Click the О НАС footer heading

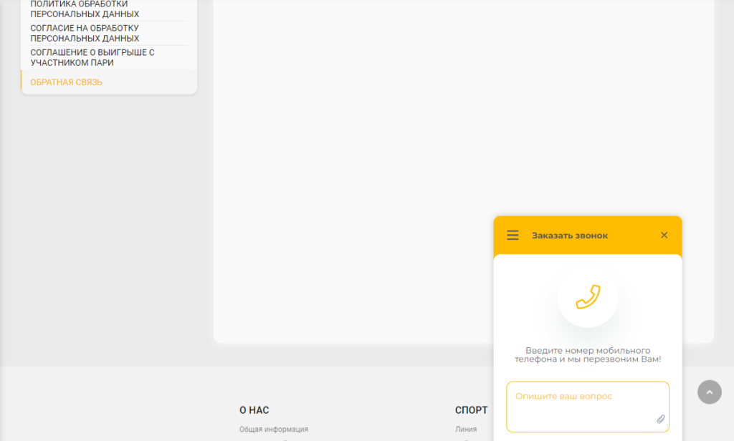coord(254,410)
